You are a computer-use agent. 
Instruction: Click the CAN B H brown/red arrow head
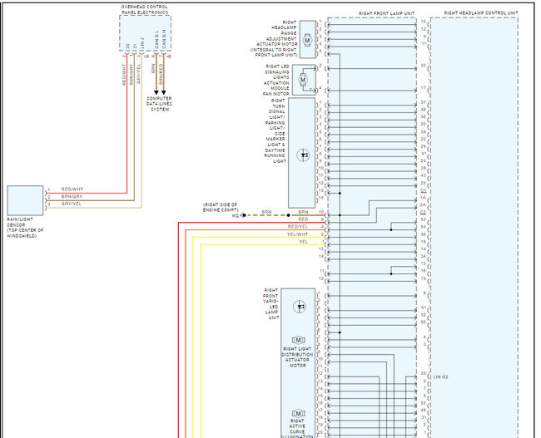click(x=163, y=92)
